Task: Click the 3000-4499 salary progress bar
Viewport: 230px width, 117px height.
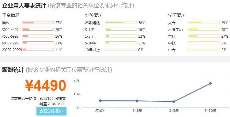Action: (38, 29)
